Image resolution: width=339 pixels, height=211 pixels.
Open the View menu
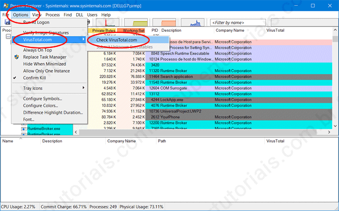pos(37,15)
